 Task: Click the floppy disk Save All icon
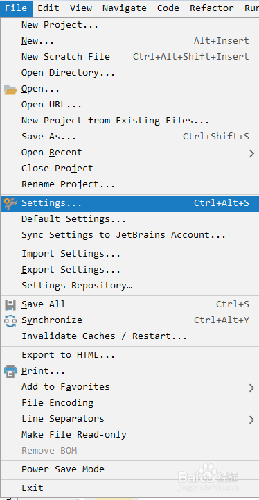10,305
